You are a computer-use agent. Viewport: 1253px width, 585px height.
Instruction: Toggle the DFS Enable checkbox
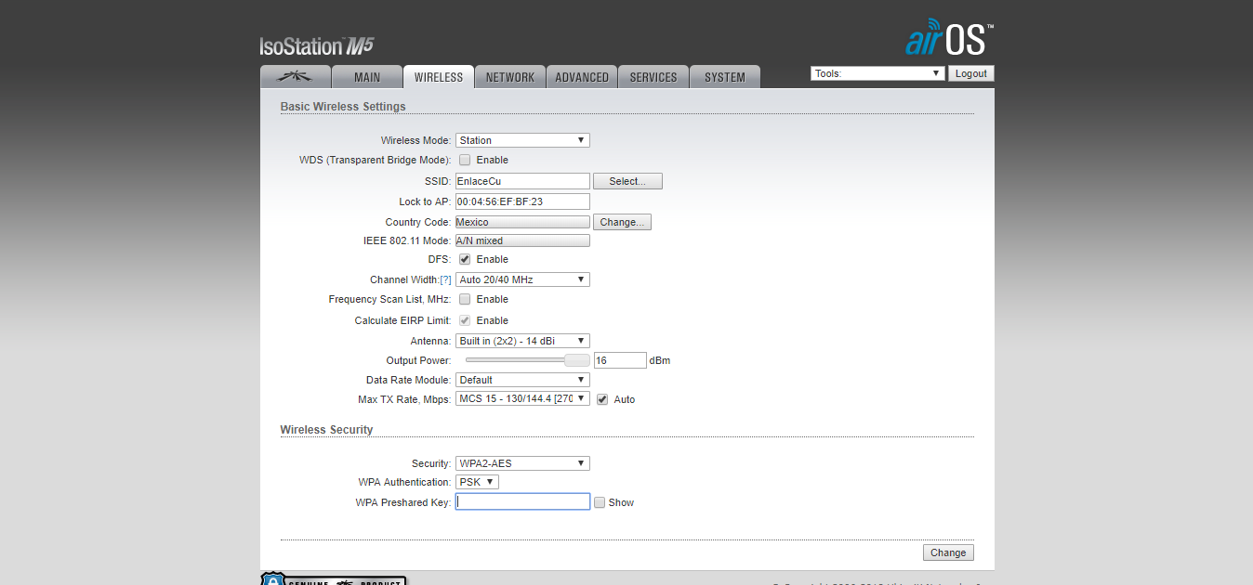coord(465,259)
